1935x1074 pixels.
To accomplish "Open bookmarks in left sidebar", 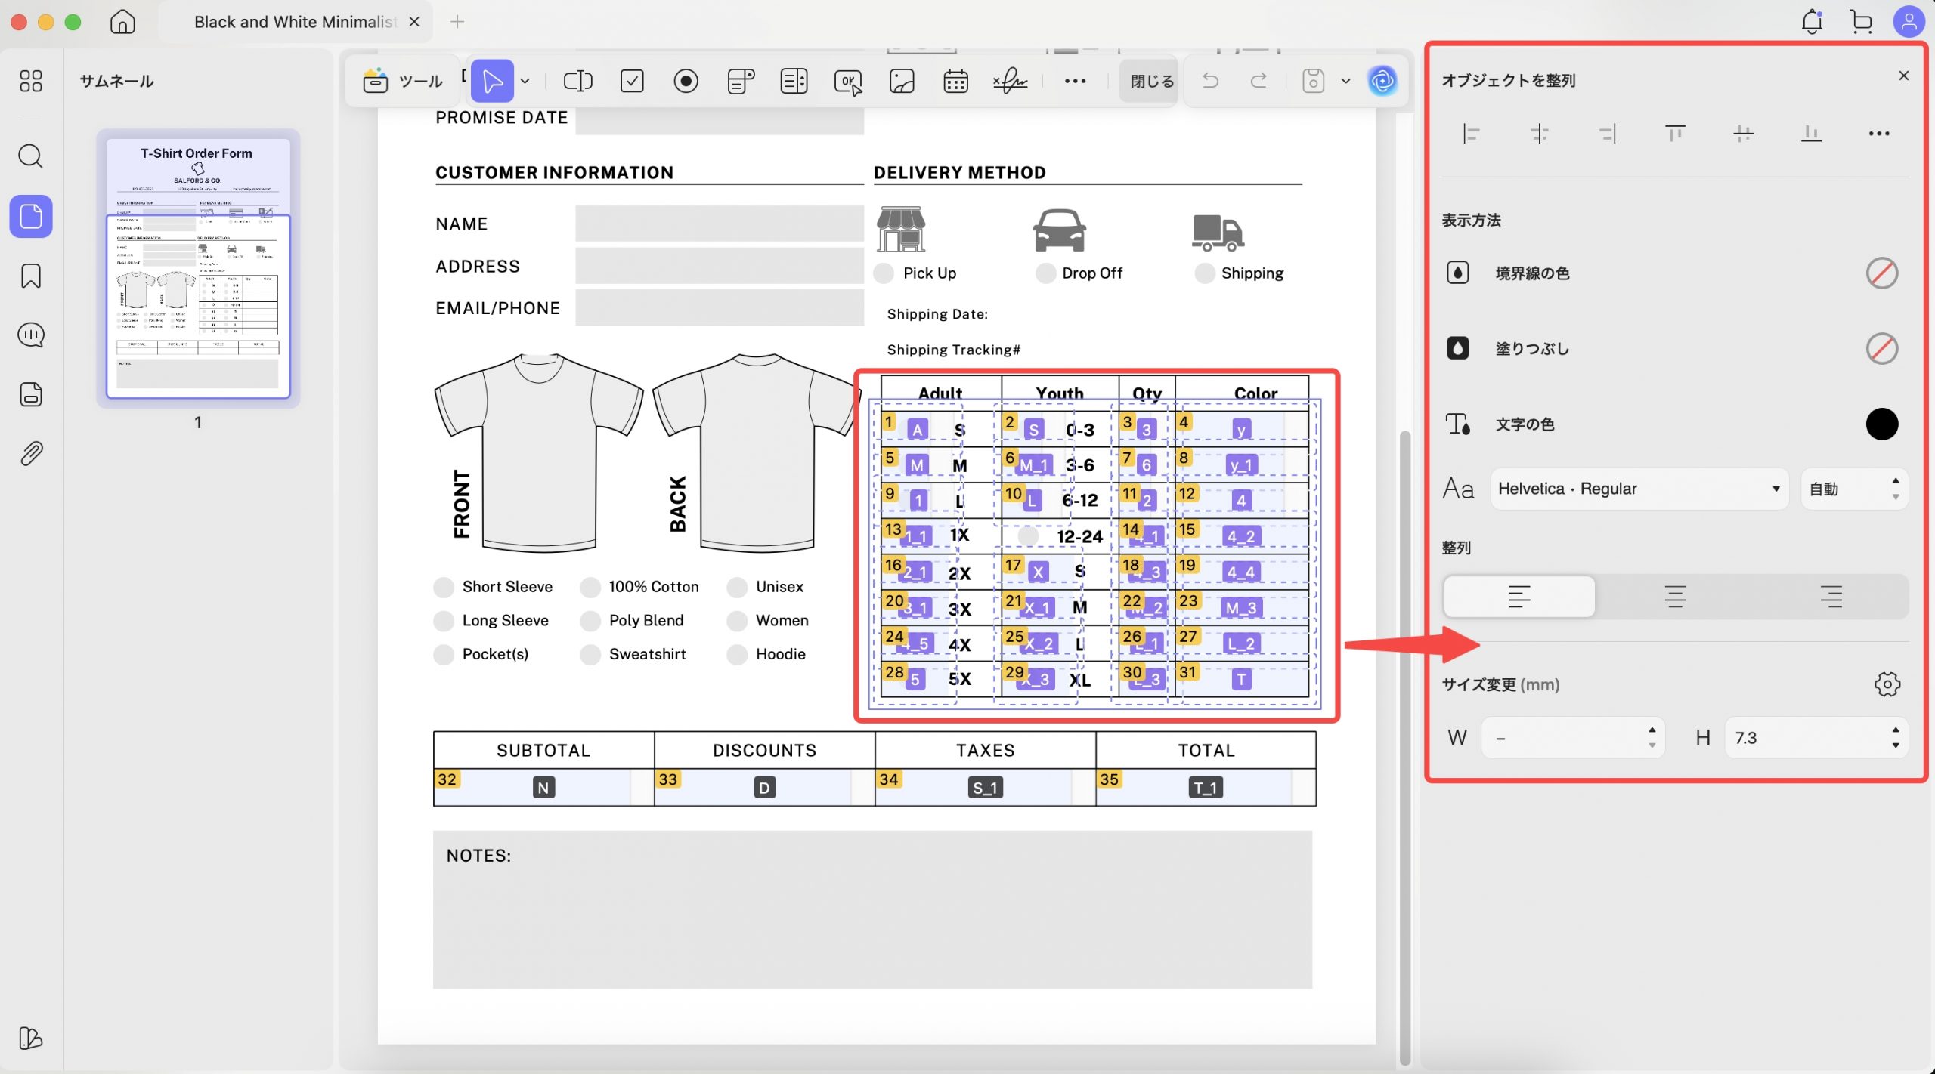I will (31, 276).
